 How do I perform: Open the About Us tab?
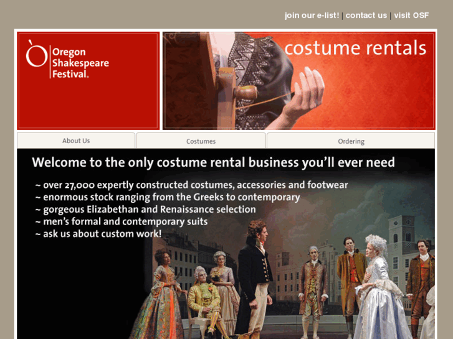point(76,141)
